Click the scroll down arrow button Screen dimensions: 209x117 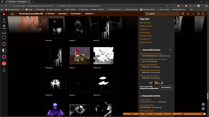pos(203,109)
